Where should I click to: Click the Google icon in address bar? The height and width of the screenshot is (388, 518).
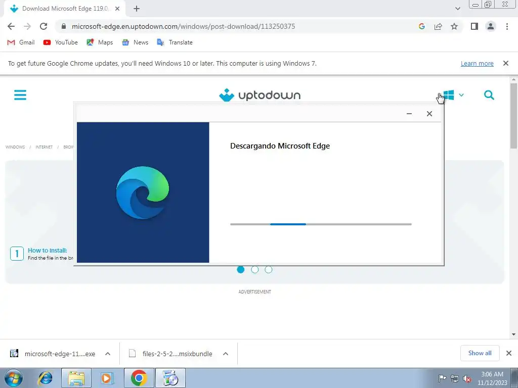click(x=421, y=26)
